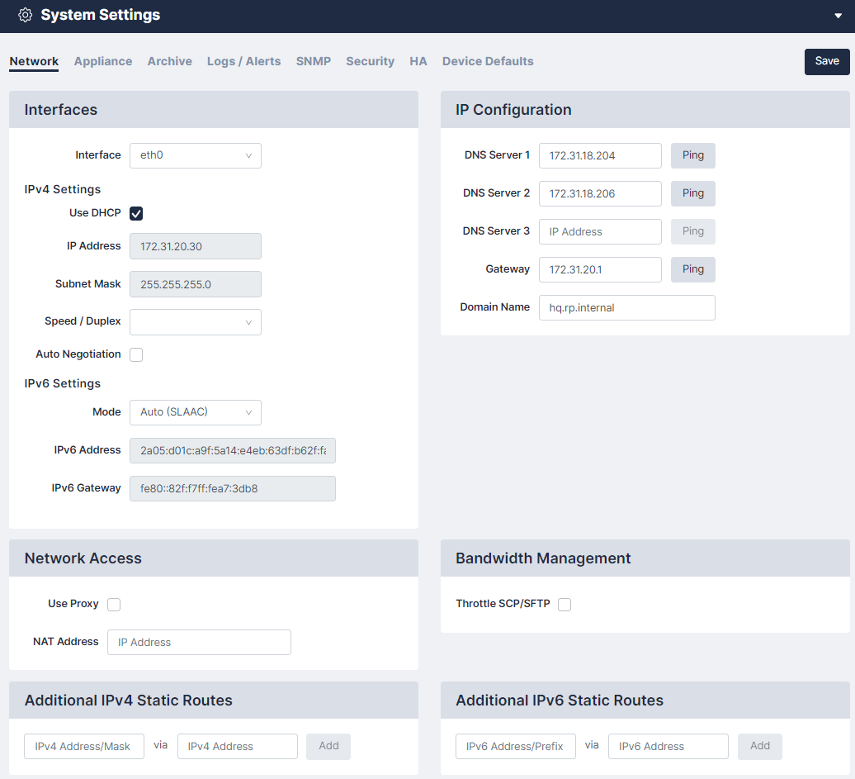855x779 pixels.
Task: Toggle the Throttle SCP/SFTP checkbox
Action: coord(564,605)
